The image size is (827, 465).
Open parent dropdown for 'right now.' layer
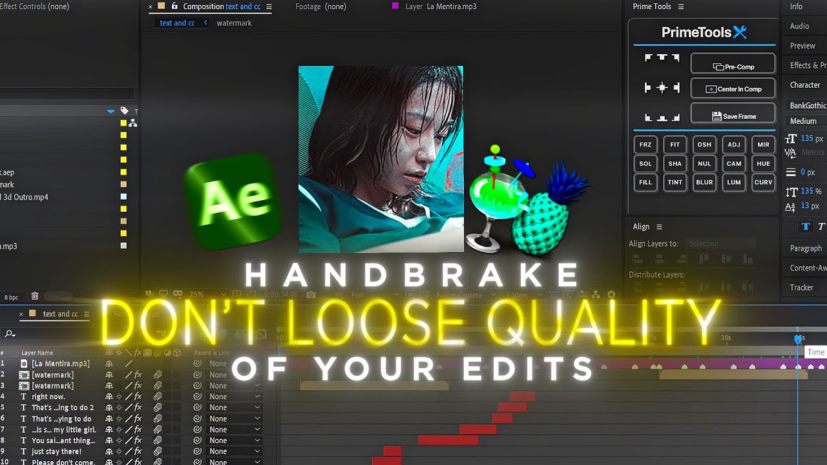click(235, 397)
